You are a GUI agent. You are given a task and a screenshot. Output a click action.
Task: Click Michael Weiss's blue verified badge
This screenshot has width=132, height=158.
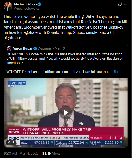(39, 4)
